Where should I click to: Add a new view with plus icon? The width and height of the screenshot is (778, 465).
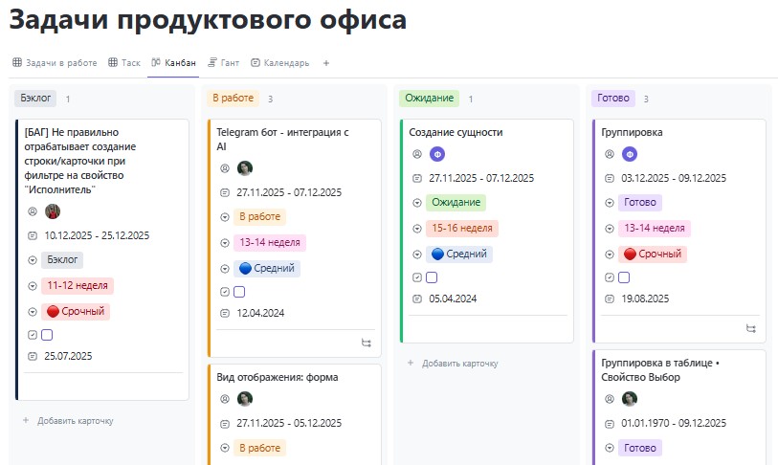tap(326, 63)
